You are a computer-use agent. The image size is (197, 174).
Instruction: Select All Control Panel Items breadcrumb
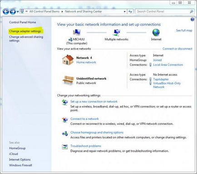click(44, 11)
